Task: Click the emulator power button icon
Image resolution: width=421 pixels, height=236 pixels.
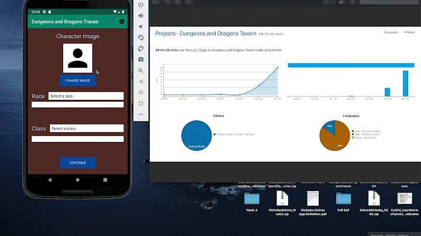Action: coord(141,5)
